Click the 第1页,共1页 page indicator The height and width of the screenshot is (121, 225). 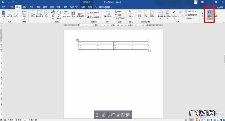click(x=7, y=120)
